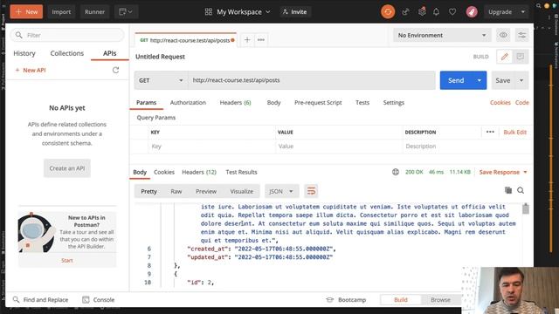Click the Invite button
The width and height of the screenshot is (559, 314).
[x=295, y=11]
